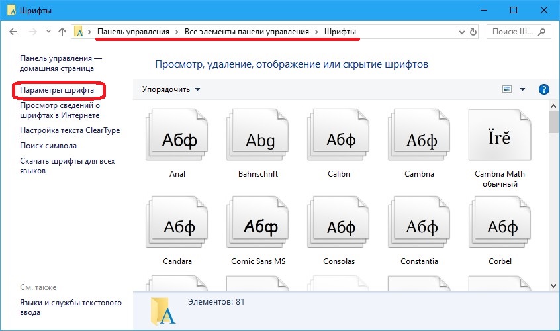Viewport: 560px width, 331px height.
Task: Select the Calibri font icon
Action: coord(338,134)
